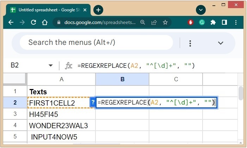Expand the Name box dropdown arrow
Screen dimensions: 247x148
pyautogui.click(x=51, y=65)
